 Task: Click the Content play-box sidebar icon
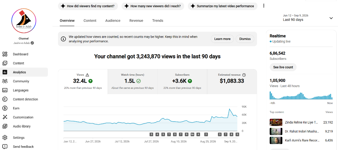pos(5,63)
